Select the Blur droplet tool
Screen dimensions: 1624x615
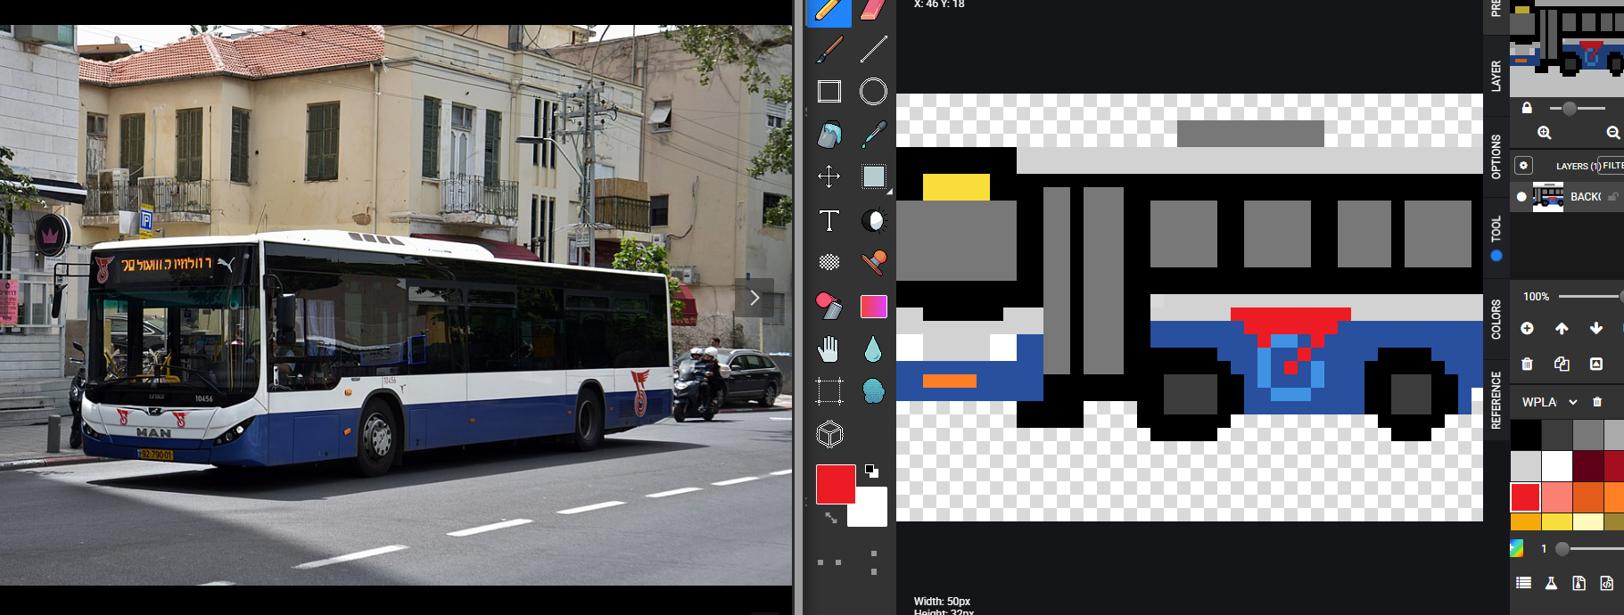click(873, 348)
